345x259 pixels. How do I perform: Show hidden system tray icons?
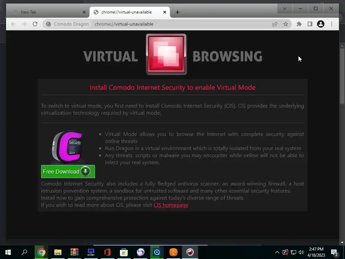pyautogui.click(x=277, y=252)
